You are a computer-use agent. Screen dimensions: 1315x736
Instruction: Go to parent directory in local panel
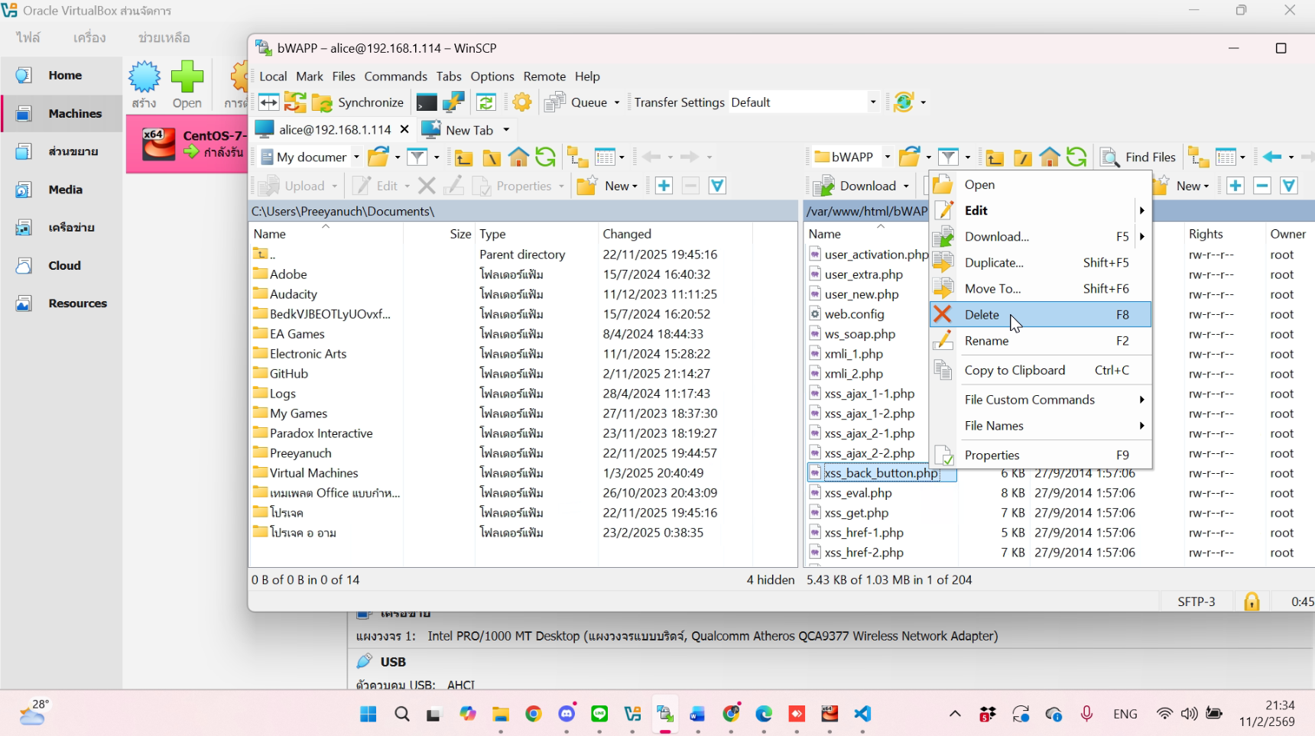(463, 157)
